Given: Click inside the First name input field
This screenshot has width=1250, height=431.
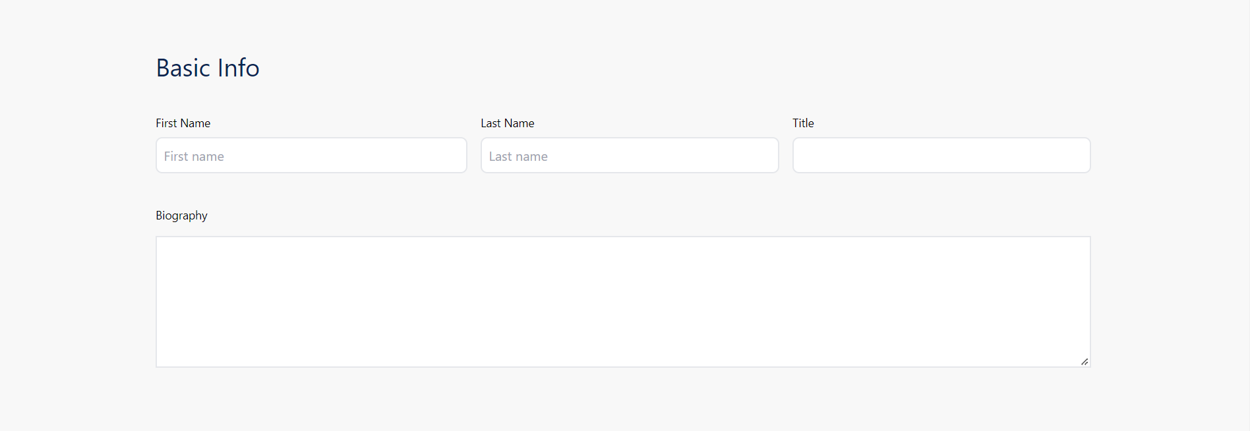Looking at the screenshot, I should (310, 156).
